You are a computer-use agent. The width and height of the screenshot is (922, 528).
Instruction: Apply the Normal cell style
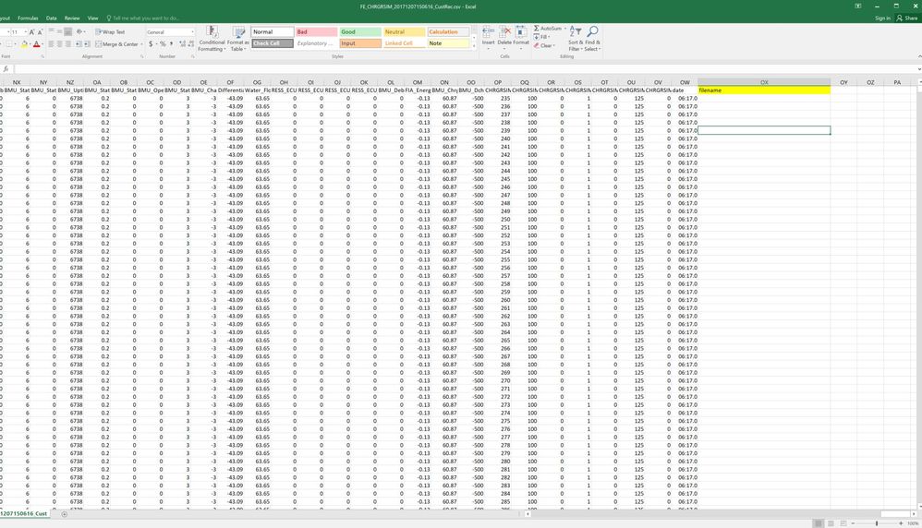coord(273,32)
